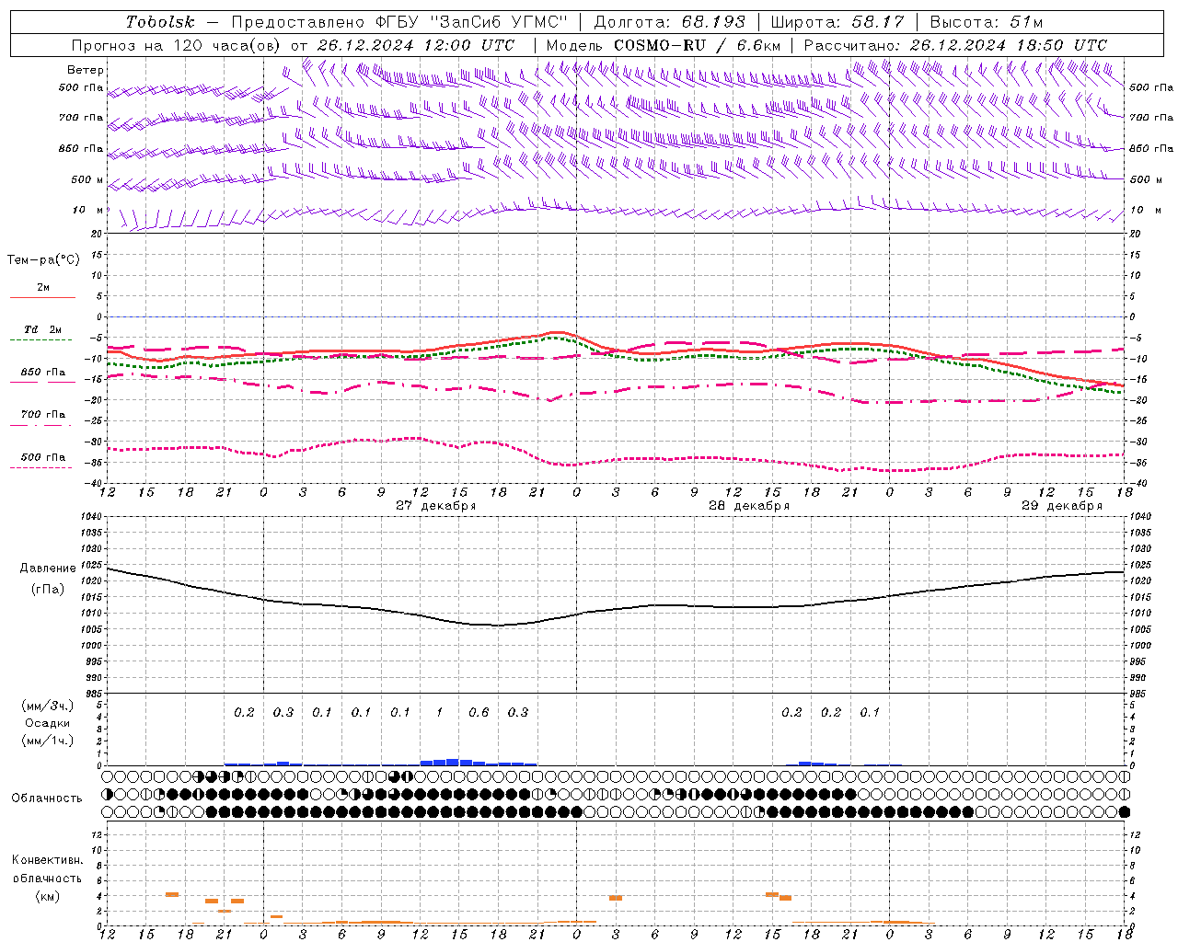
Task: Click the date label "29 декабря"
Action: [x=1062, y=506]
